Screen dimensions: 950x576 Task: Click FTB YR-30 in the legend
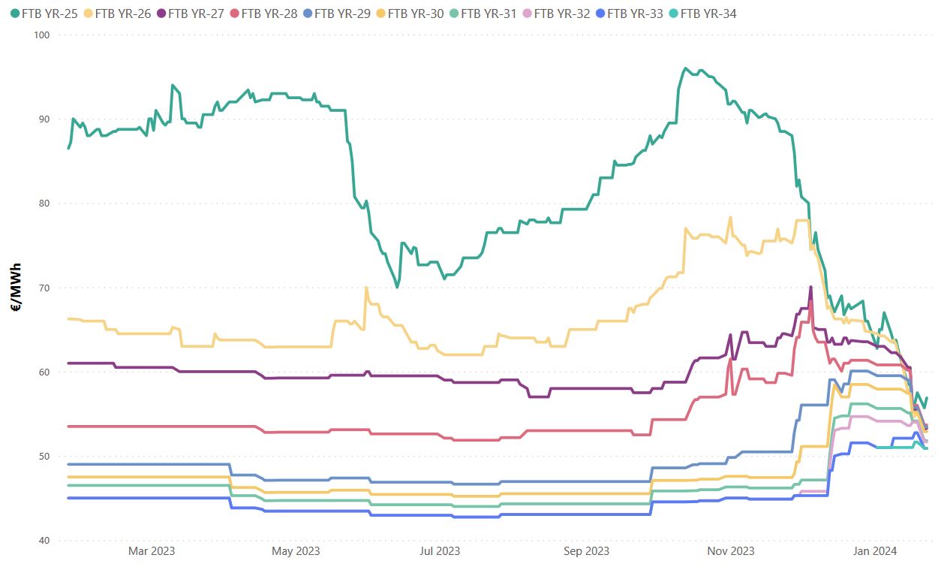pos(415,14)
